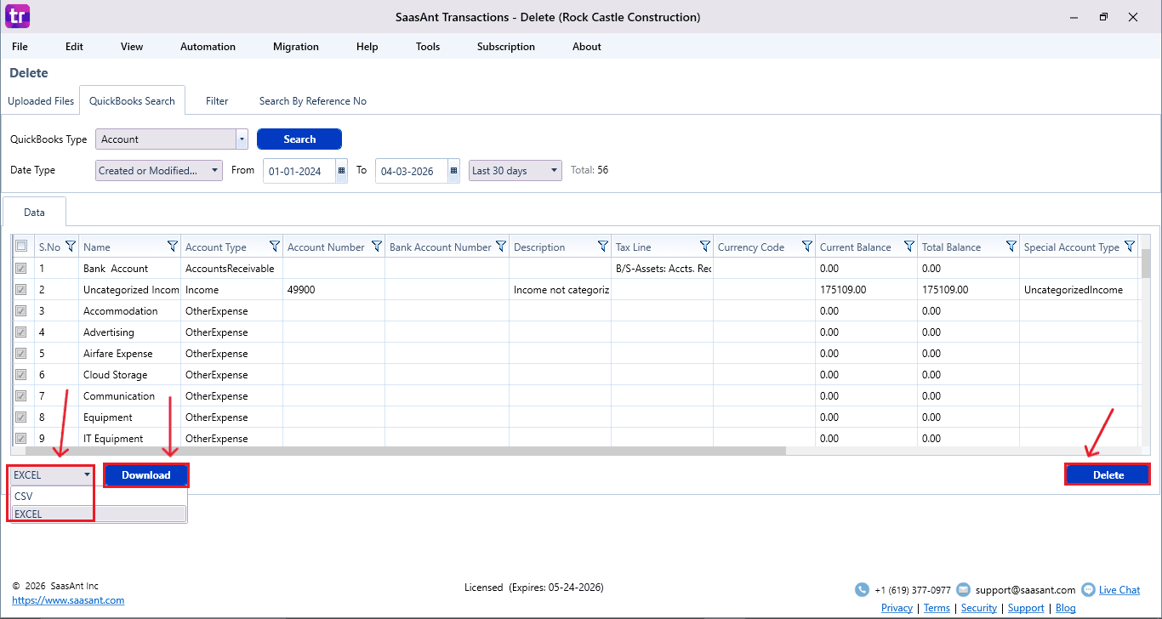The width and height of the screenshot is (1162, 619).
Task: Open the https://www.saasant.com link
Action: coord(68,600)
